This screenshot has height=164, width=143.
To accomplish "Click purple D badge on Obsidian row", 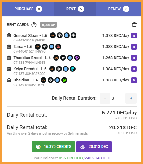I will (x=134, y=80).
